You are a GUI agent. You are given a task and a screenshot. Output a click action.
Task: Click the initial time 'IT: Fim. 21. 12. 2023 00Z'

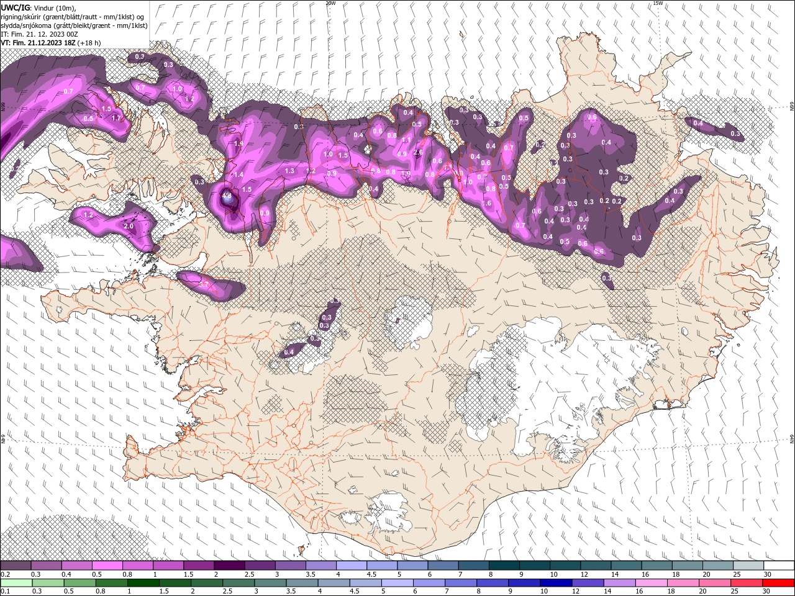[x=40, y=34]
